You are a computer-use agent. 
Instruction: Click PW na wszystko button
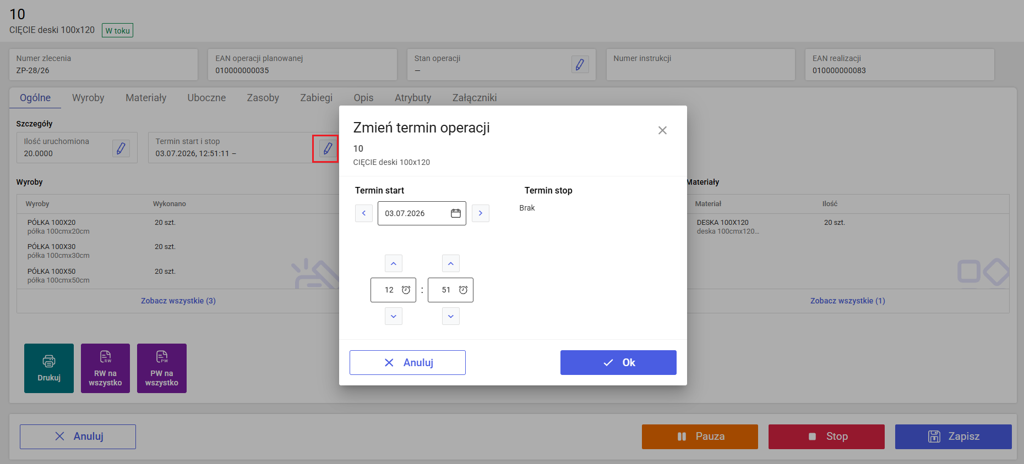click(162, 368)
